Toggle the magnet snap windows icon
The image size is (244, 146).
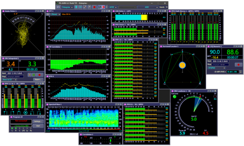101,7
